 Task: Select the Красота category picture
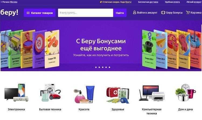[x=84, y=94]
